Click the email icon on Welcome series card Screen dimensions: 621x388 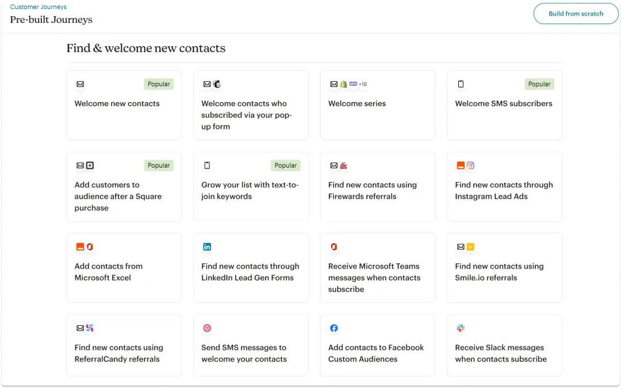click(334, 84)
